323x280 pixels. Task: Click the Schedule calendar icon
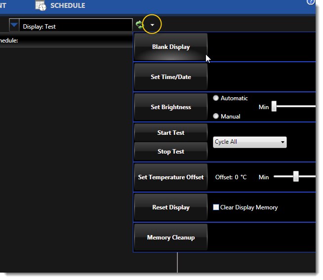coord(40,5)
